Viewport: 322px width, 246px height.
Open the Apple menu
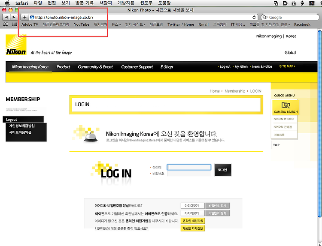coord(7,3)
